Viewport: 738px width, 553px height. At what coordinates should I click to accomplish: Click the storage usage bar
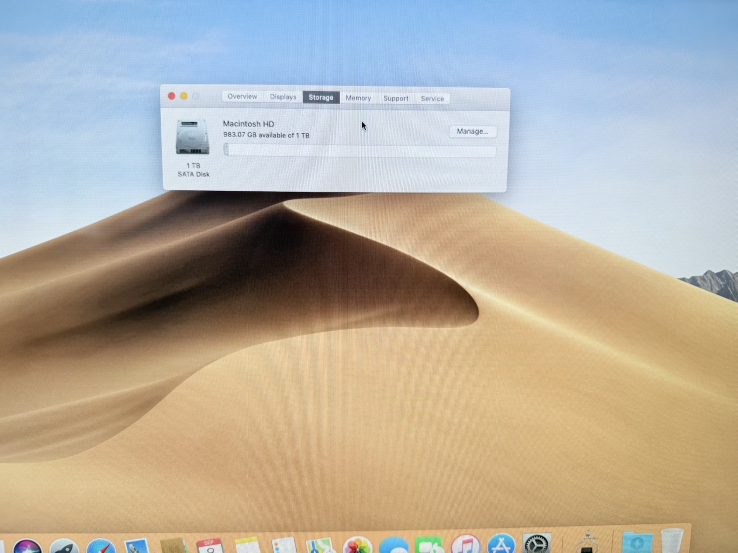(360, 150)
